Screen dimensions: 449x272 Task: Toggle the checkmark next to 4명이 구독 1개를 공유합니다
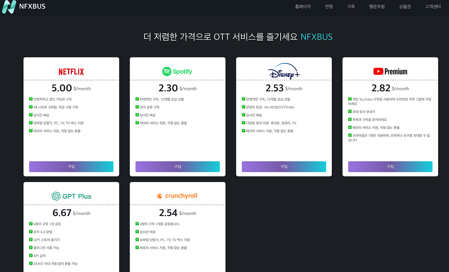pos(137,224)
